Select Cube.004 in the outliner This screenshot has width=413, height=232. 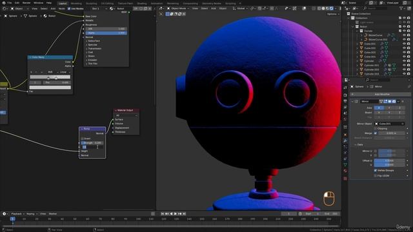point(370,57)
